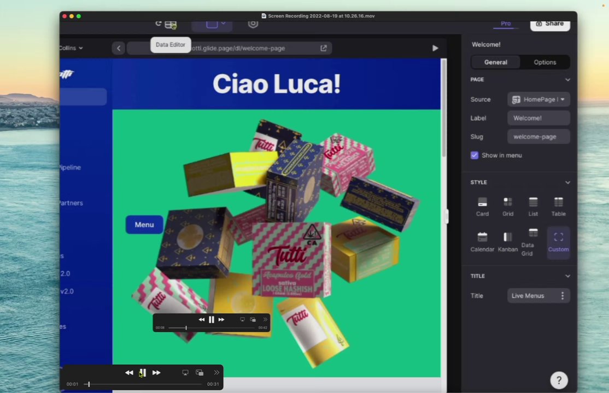Click the shield settings icon in top toolbar
Screen dimensions: 609x393
coord(253,24)
